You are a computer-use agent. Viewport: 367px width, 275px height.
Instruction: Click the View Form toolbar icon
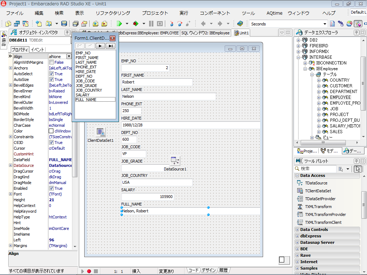click(17, 24)
